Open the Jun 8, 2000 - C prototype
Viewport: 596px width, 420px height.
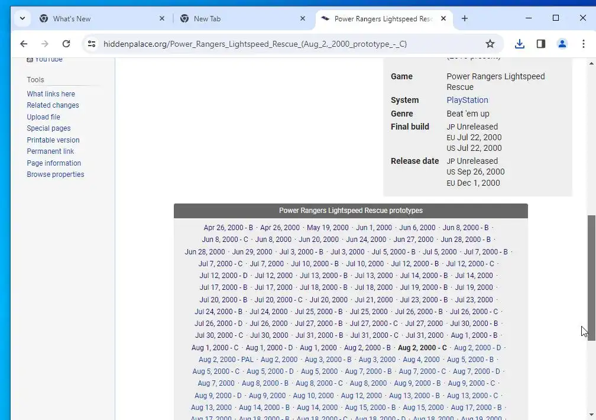pyautogui.click(x=225, y=240)
